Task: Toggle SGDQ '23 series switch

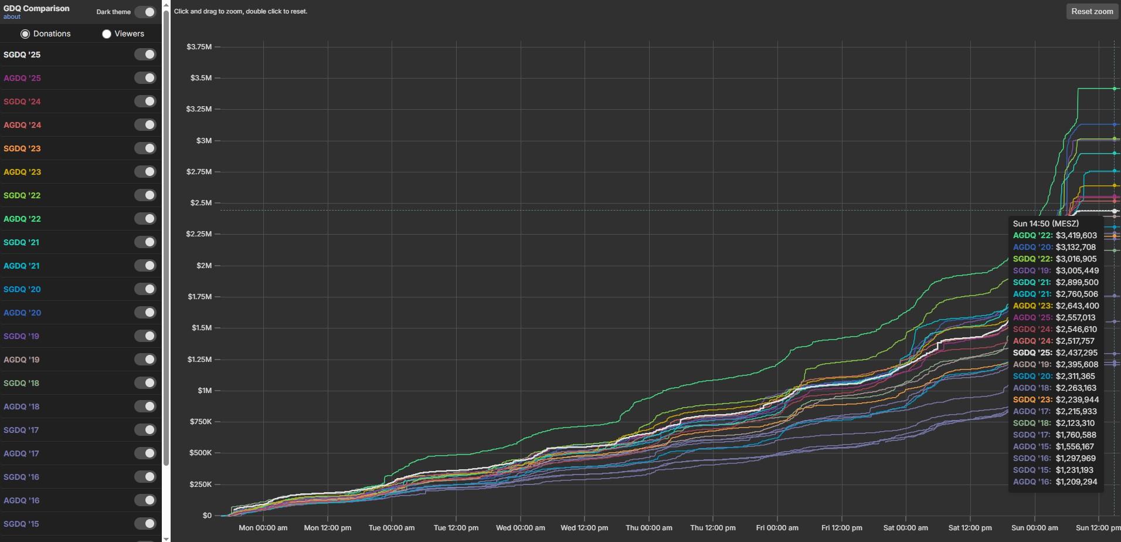Action: tap(145, 148)
